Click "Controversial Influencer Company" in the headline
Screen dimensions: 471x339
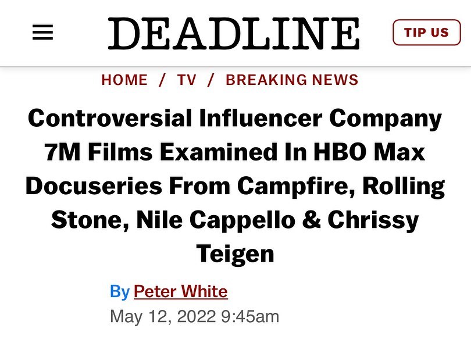point(234,119)
